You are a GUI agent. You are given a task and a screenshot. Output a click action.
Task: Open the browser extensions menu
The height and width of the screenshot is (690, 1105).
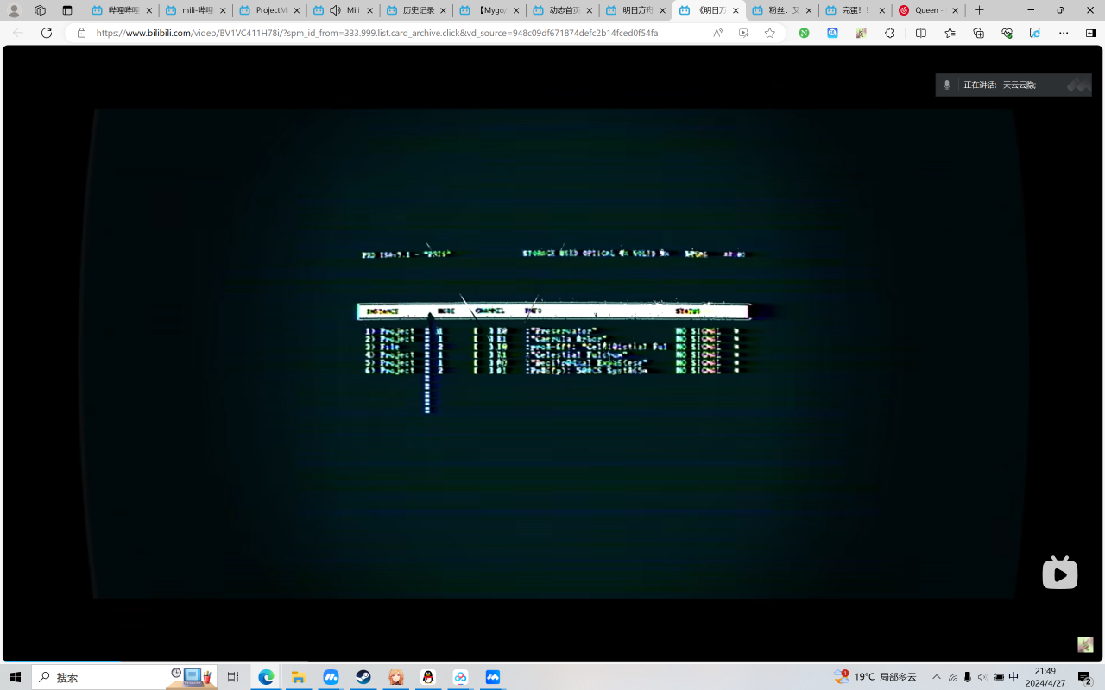click(x=890, y=33)
